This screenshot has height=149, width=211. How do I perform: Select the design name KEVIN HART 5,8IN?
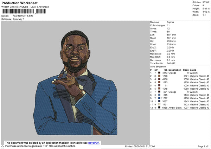click(23, 16)
